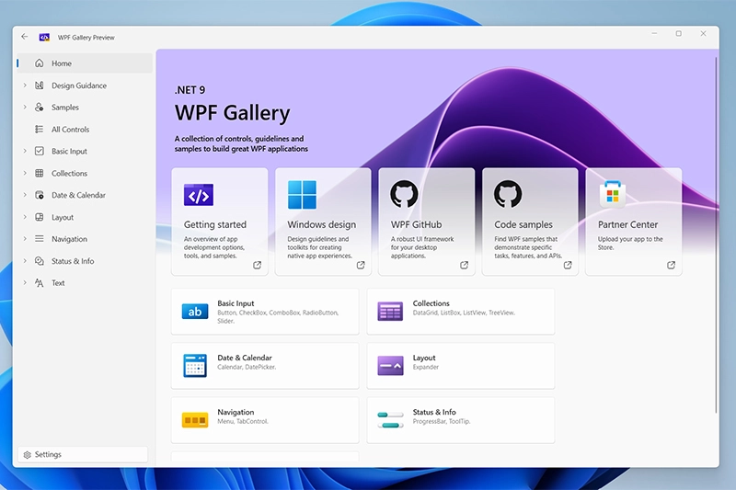Expand the Status & Info chevron
The image size is (736, 490).
coord(25,261)
